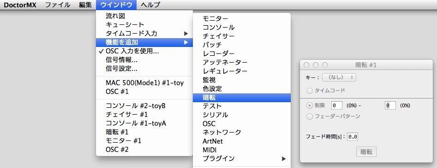Add MIDI function from submenu
The width and height of the screenshot is (437, 168).
click(x=242, y=150)
